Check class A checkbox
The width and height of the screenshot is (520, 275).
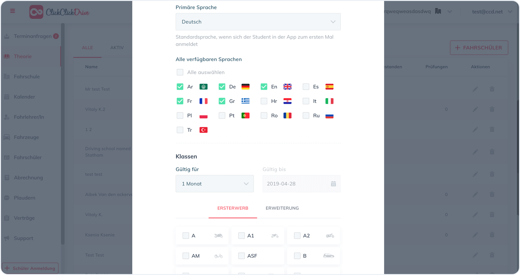click(186, 236)
